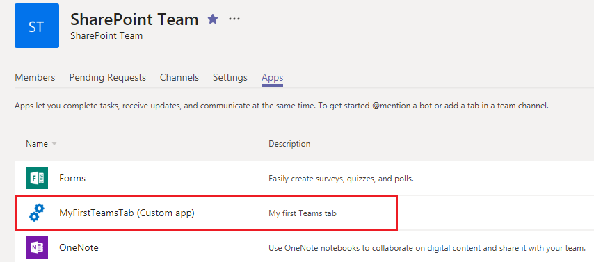This screenshot has height=262, width=594.
Task: Open the Settings tab
Action: coord(230,78)
